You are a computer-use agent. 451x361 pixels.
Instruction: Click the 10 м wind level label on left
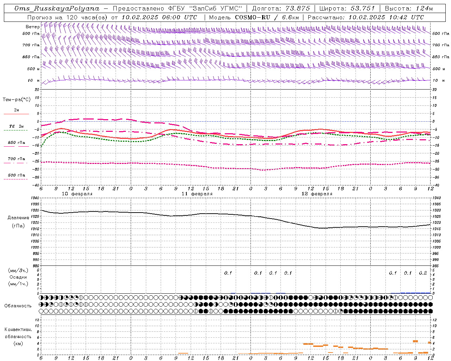click(x=34, y=80)
